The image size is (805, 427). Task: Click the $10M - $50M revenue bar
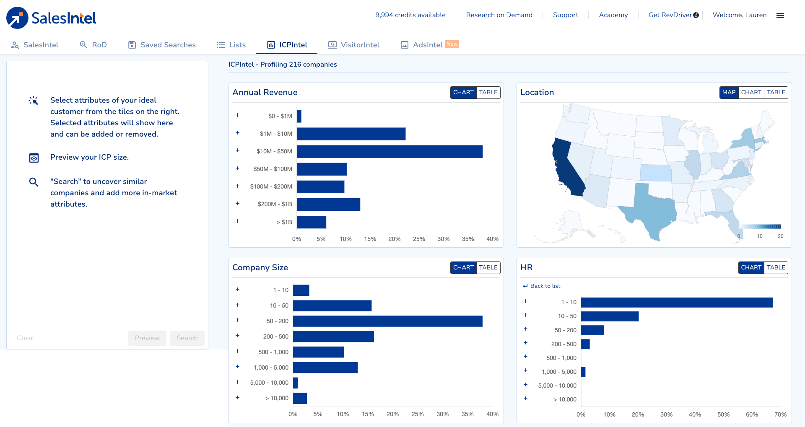pyautogui.click(x=390, y=151)
